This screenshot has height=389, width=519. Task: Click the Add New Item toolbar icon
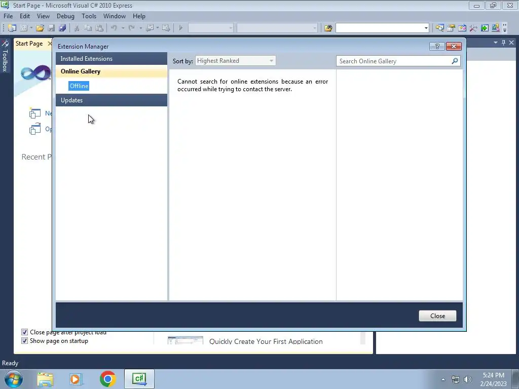pos(23,28)
